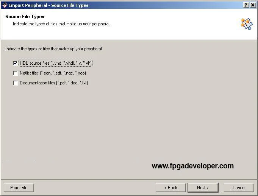Click the Import Peripheral title bar app icon
Viewport: 258px width, 196px height.
5,5
